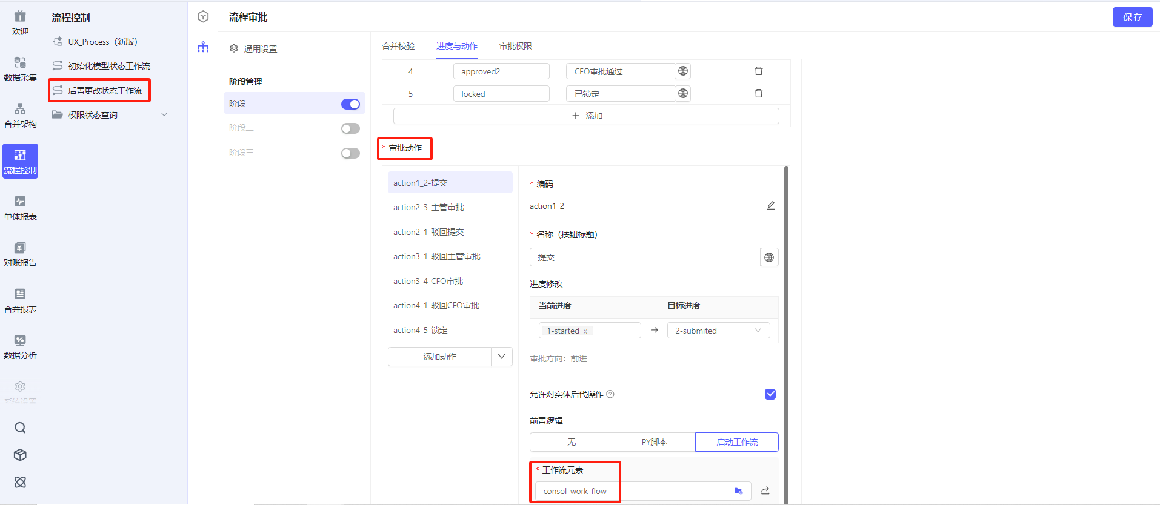This screenshot has height=505, width=1160.
Task: Open the search icon in left sidebar
Action: point(20,428)
